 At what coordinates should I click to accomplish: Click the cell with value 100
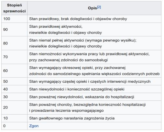[x=15, y=19]
